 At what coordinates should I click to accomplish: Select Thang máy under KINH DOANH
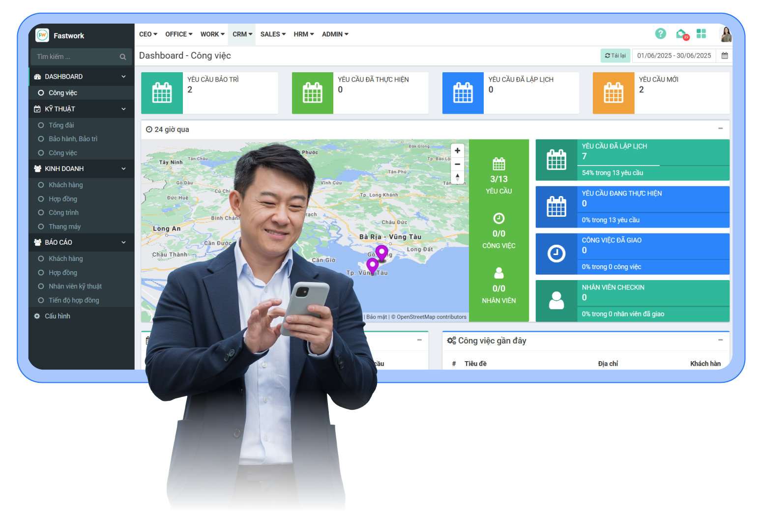[x=64, y=227]
